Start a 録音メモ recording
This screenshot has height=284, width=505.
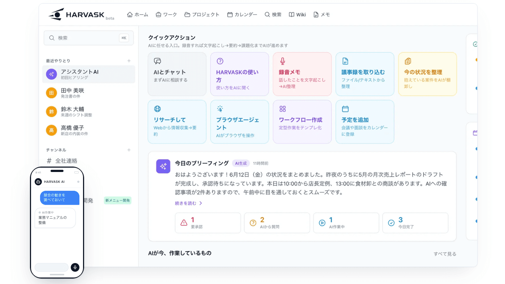point(302,74)
